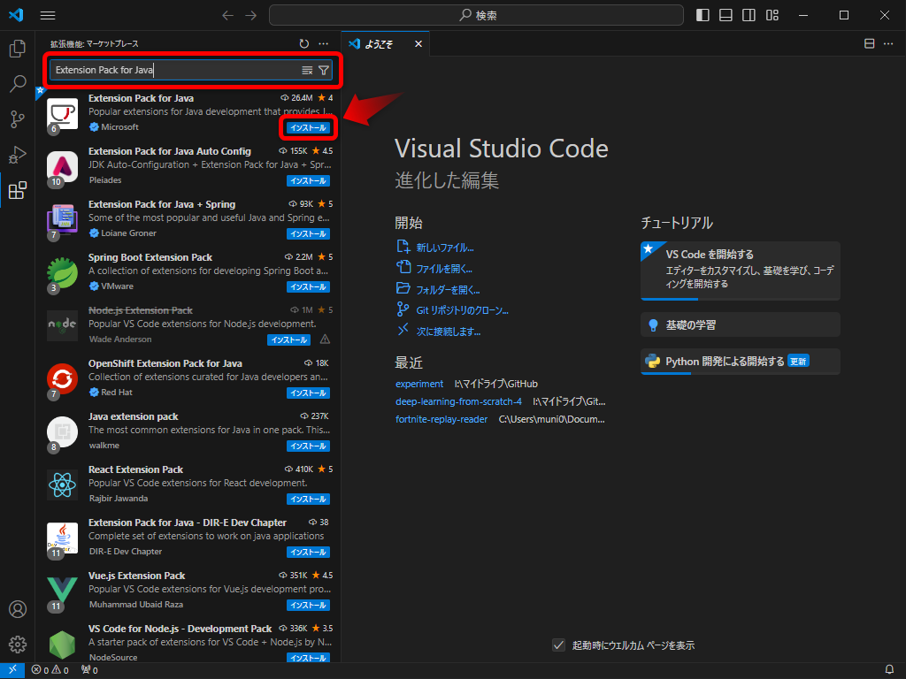Open the Accounts icon at bottom left
906x679 pixels.
[18, 609]
